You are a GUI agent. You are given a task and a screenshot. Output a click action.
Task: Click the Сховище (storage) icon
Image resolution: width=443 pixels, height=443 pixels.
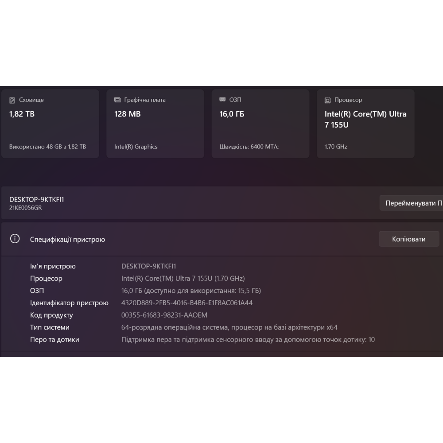tap(13, 100)
